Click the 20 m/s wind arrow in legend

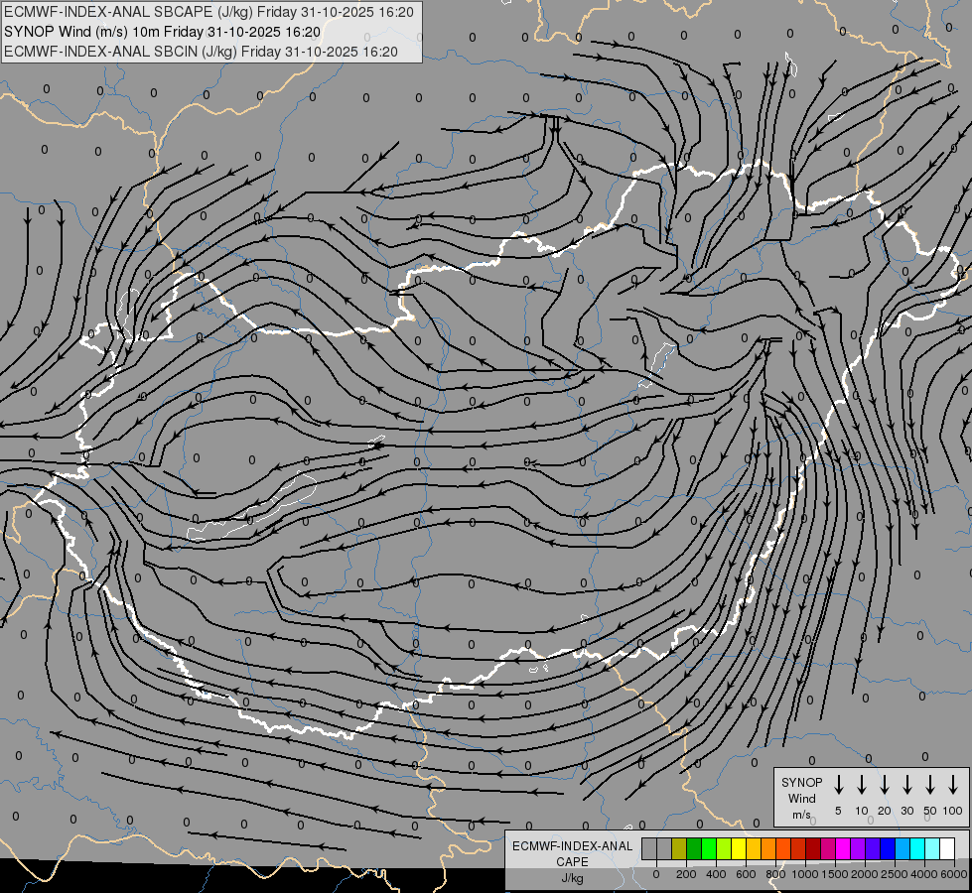884,785
